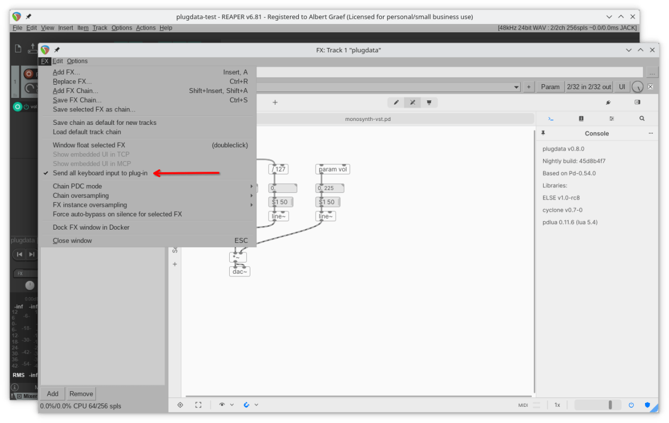The height and width of the screenshot is (423, 669).
Task: Pin the Console panel with pushpin icon
Action: [543, 134]
